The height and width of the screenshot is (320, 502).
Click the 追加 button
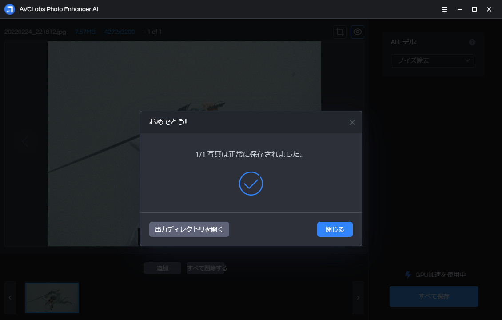pos(163,268)
